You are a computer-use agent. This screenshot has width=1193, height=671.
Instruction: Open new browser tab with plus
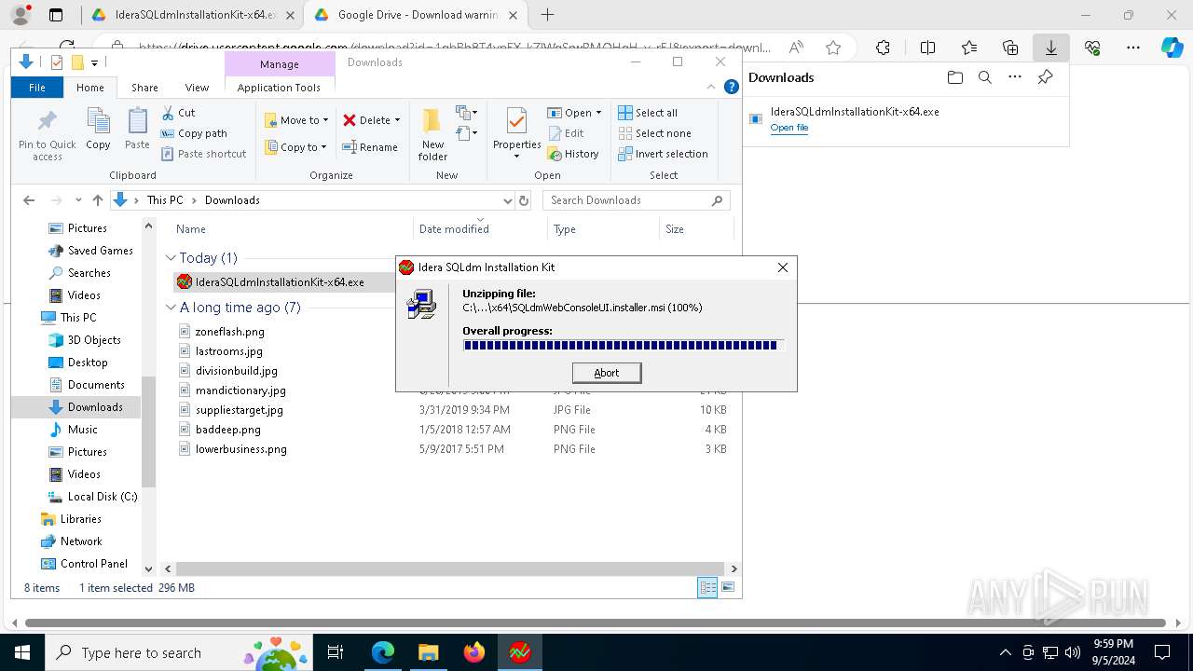point(548,15)
